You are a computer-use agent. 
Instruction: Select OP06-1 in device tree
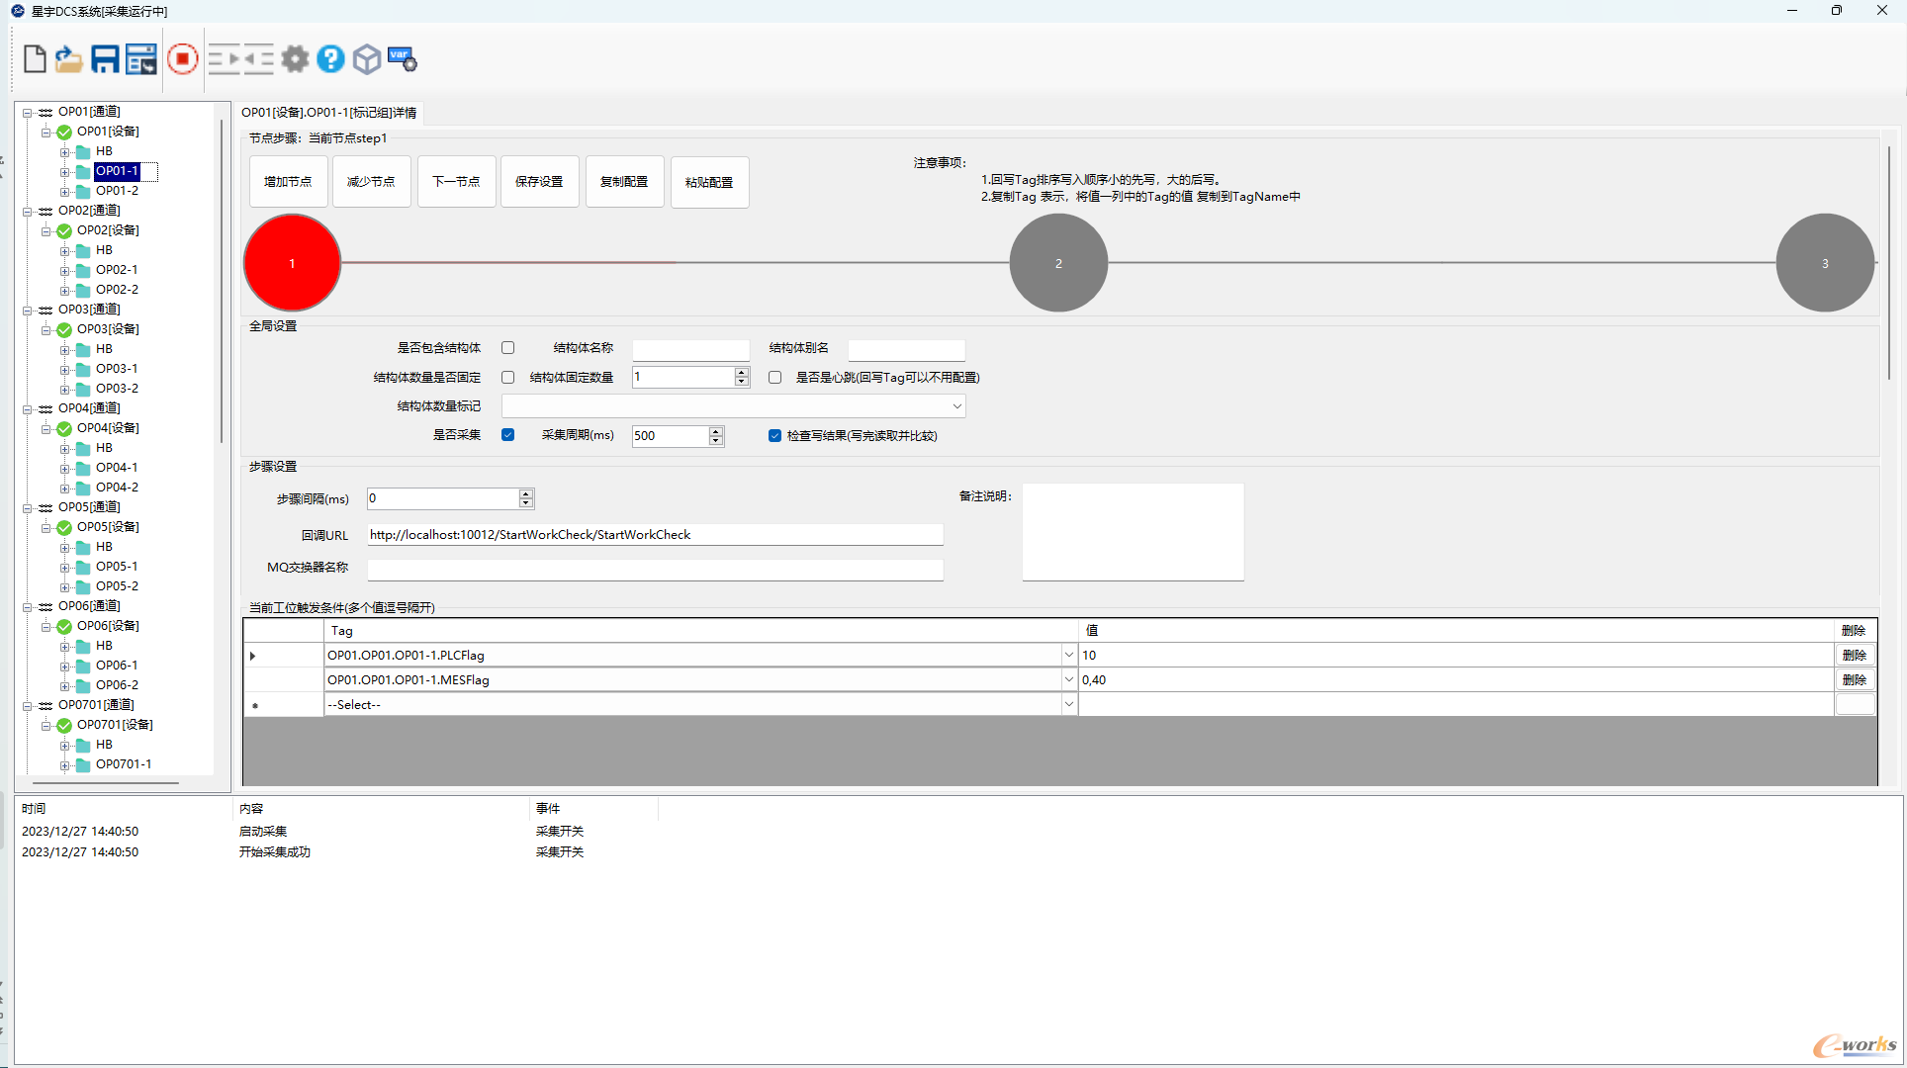tap(117, 666)
